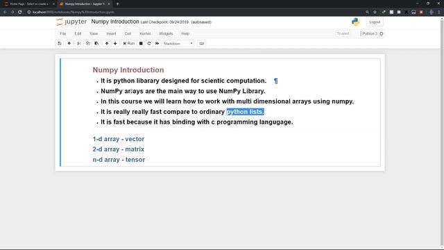Click the zoom magnifier icon in address bar
This screenshot has width=444, height=250.
click(367, 12)
